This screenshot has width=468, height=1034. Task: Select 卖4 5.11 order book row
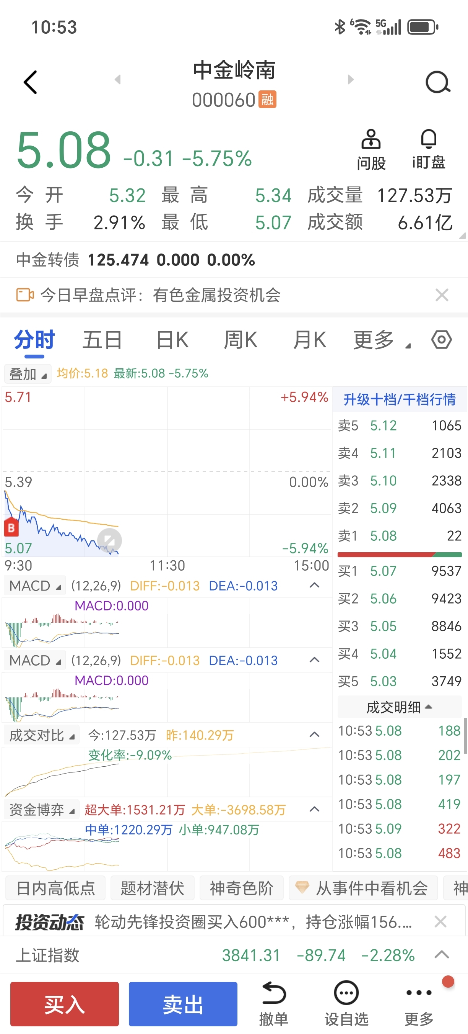400,453
